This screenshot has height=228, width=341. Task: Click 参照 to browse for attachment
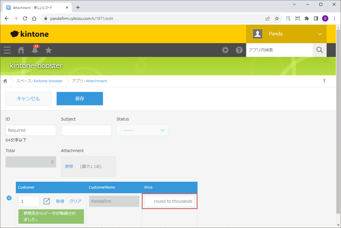click(69, 166)
